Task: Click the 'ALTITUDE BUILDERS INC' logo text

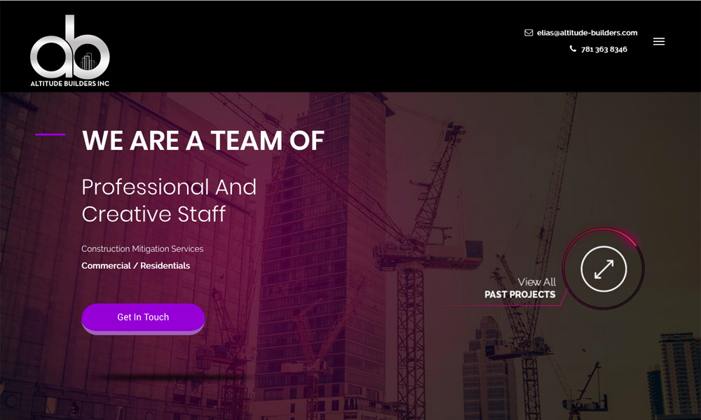Action: tap(69, 83)
